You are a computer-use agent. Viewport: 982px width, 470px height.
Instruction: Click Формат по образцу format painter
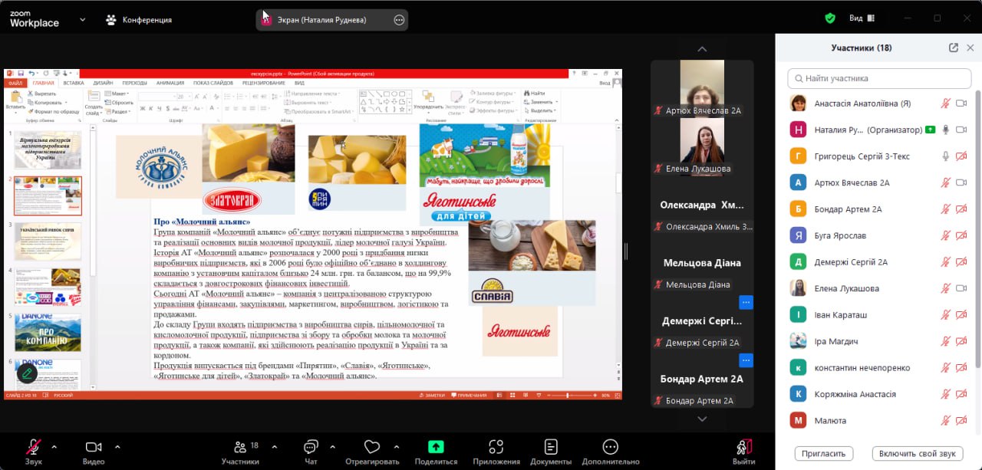tap(54, 111)
